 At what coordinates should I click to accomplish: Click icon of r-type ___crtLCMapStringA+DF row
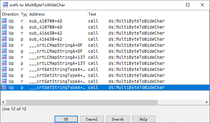point(4,45)
